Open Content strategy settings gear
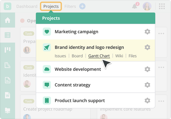 (x=147, y=85)
